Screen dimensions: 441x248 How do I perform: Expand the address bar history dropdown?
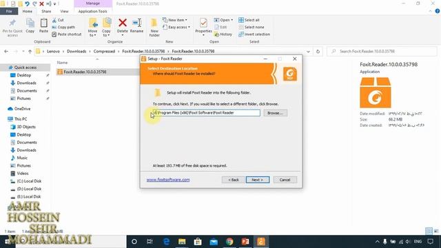308,52
